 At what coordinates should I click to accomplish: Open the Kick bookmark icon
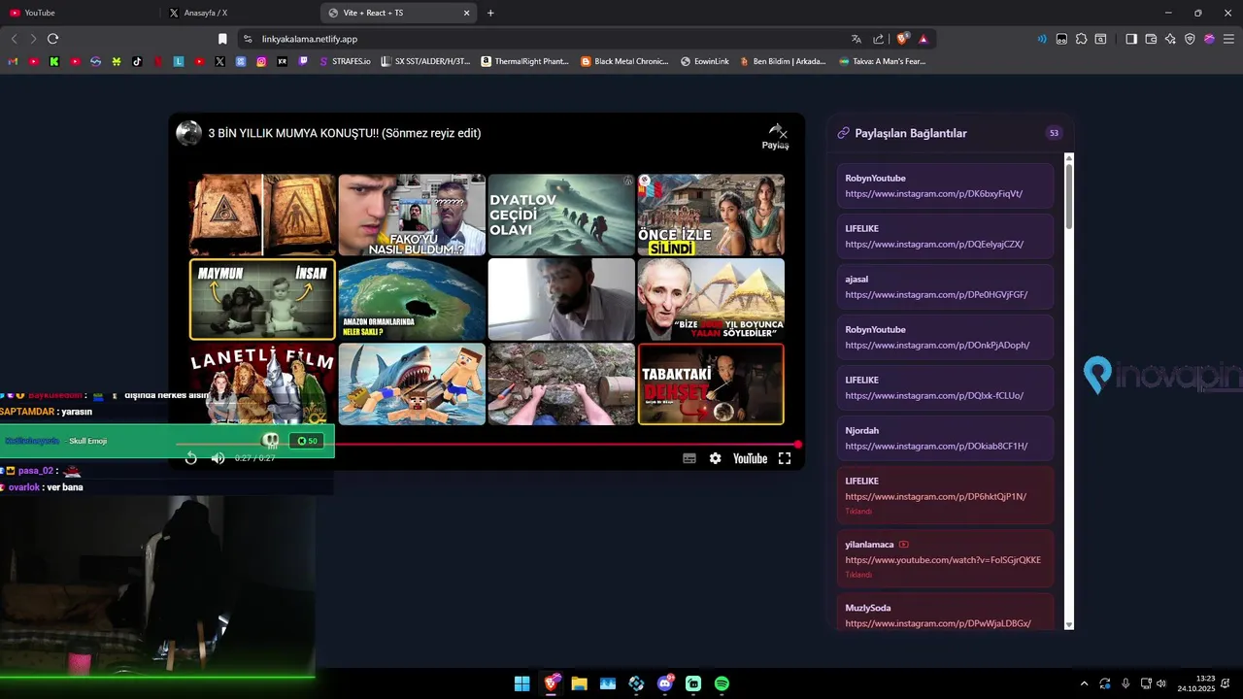54,61
